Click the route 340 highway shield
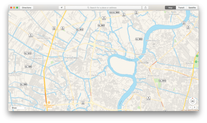207x123 pixels. coord(54,28)
